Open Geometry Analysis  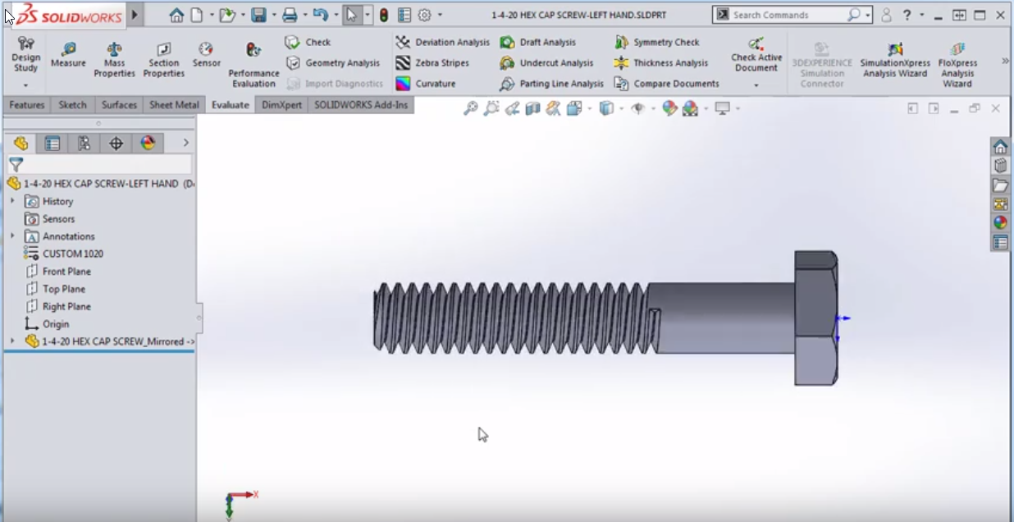(333, 63)
